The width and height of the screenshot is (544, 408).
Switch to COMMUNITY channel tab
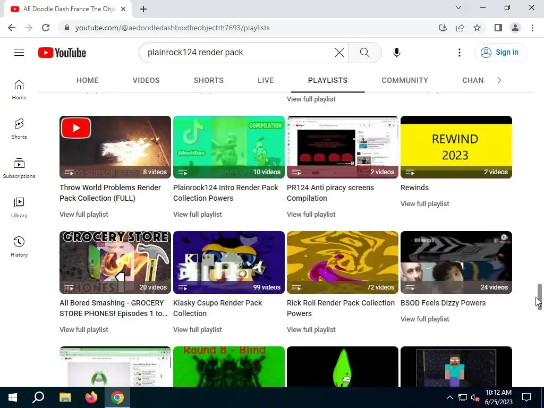(x=405, y=81)
